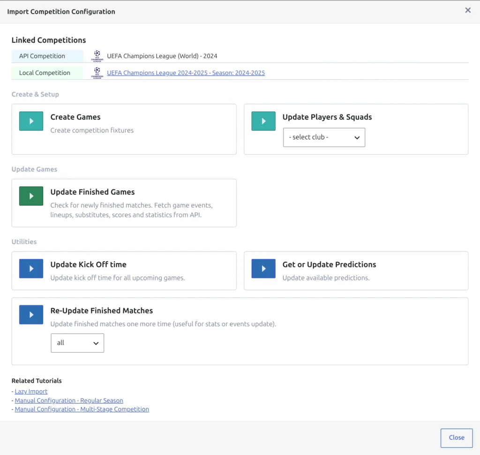480x455 pixels.
Task: Click the Utilities section label
Action: point(24,242)
